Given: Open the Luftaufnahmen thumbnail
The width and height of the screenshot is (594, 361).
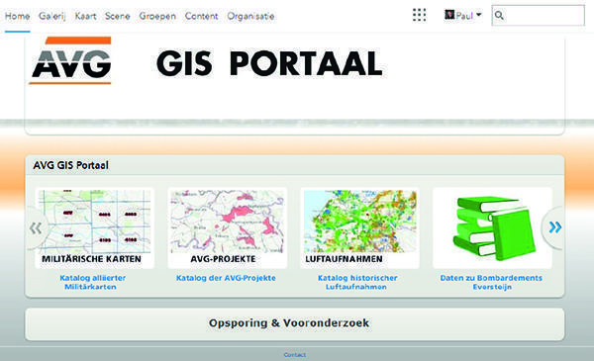Looking at the screenshot, I should (x=360, y=228).
